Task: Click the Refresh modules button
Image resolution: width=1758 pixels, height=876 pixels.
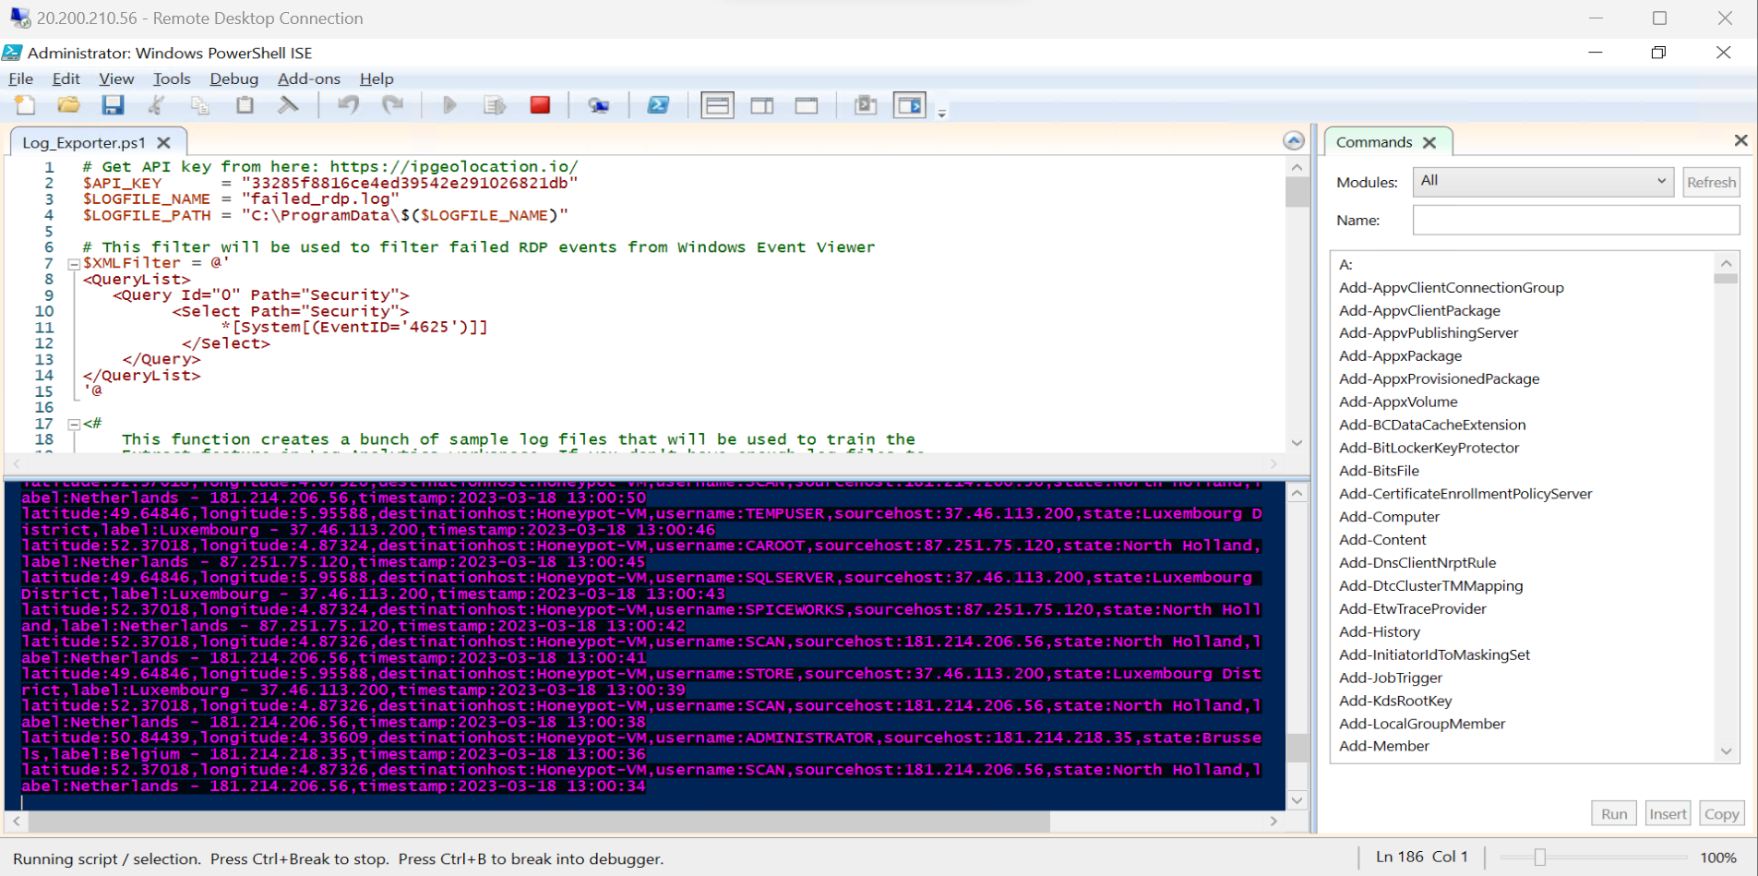Action: 1711,182
